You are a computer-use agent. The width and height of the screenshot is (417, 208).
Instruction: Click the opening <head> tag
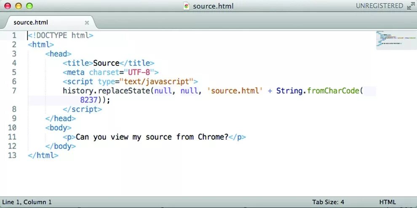[x=58, y=54]
